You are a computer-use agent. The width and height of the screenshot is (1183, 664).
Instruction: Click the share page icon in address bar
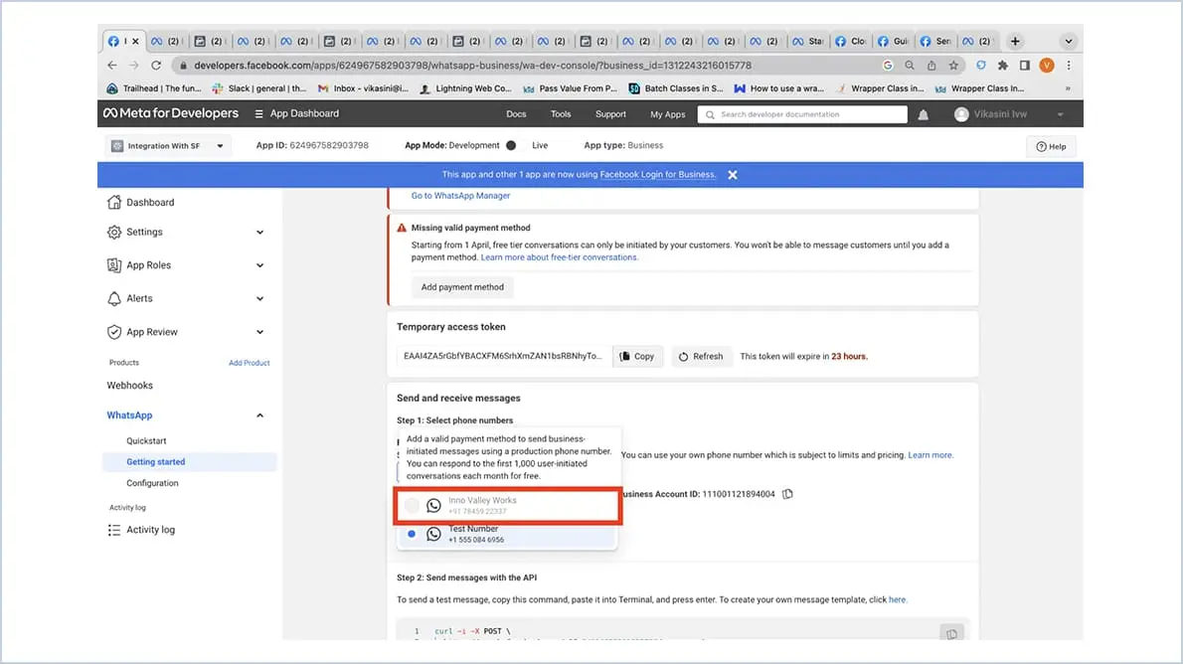click(931, 66)
